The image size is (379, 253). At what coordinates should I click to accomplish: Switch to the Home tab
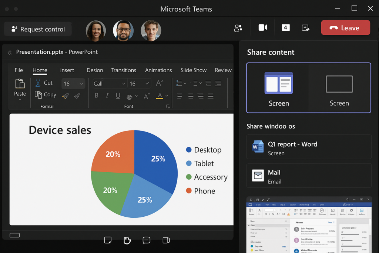tap(40, 70)
